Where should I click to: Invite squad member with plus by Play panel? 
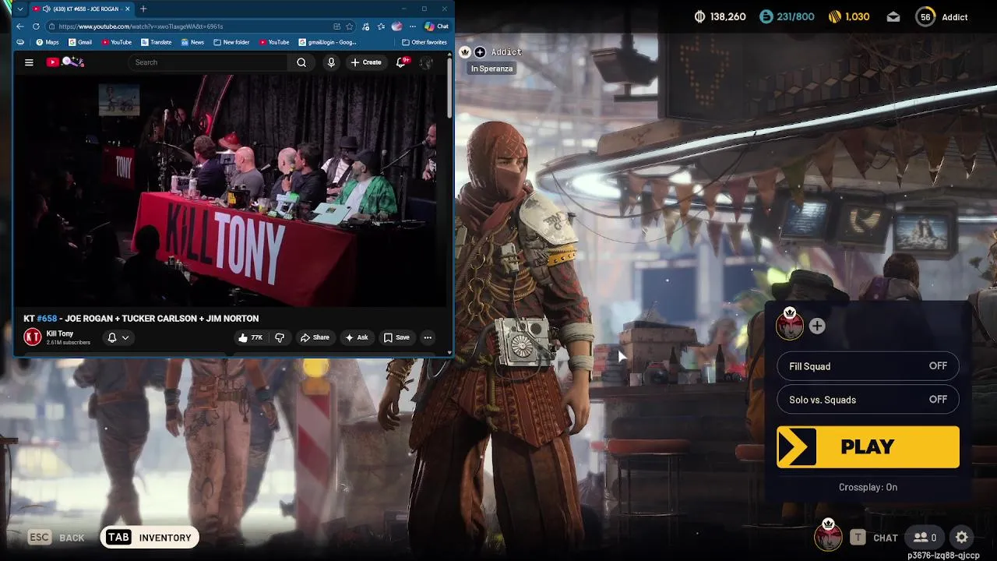(x=817, y=326)
